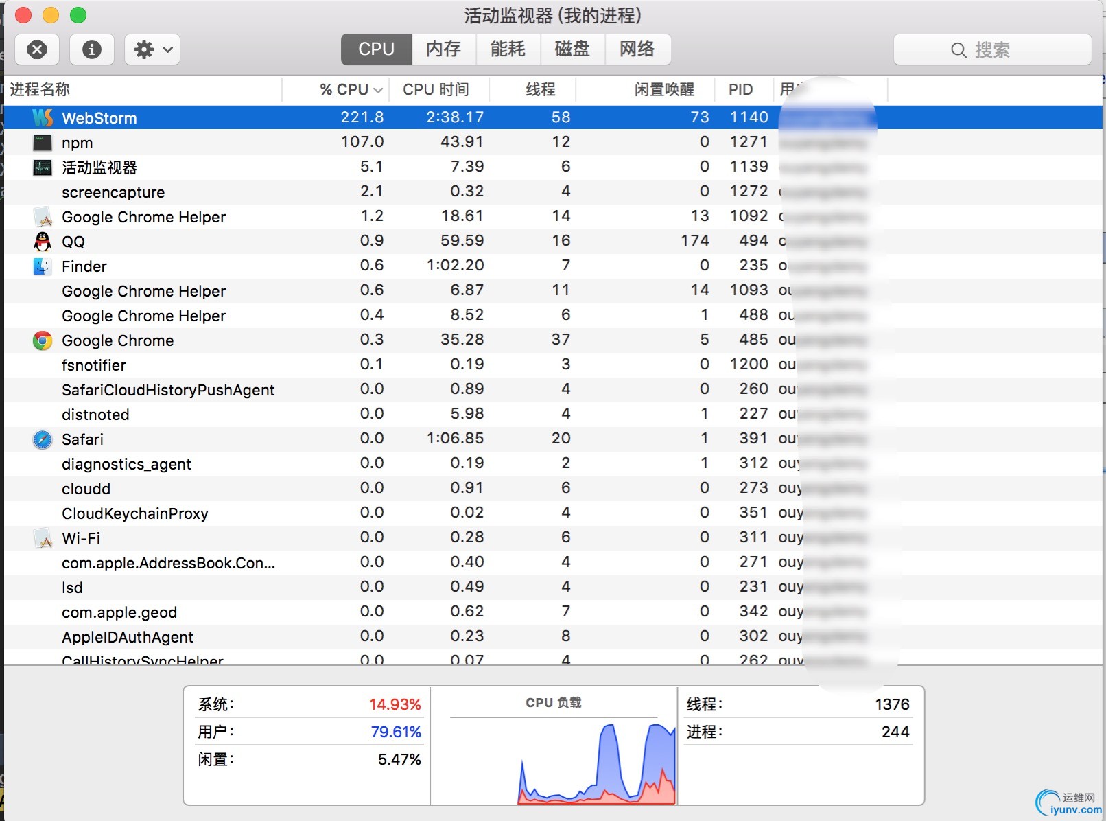
Task: Select the cloudd process row
Action: pyautogui.click(x=553, y=489)
